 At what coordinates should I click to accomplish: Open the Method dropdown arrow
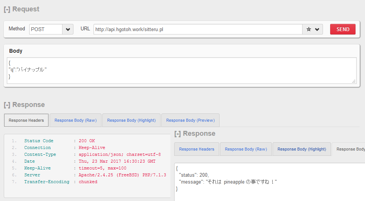(68, 29)
